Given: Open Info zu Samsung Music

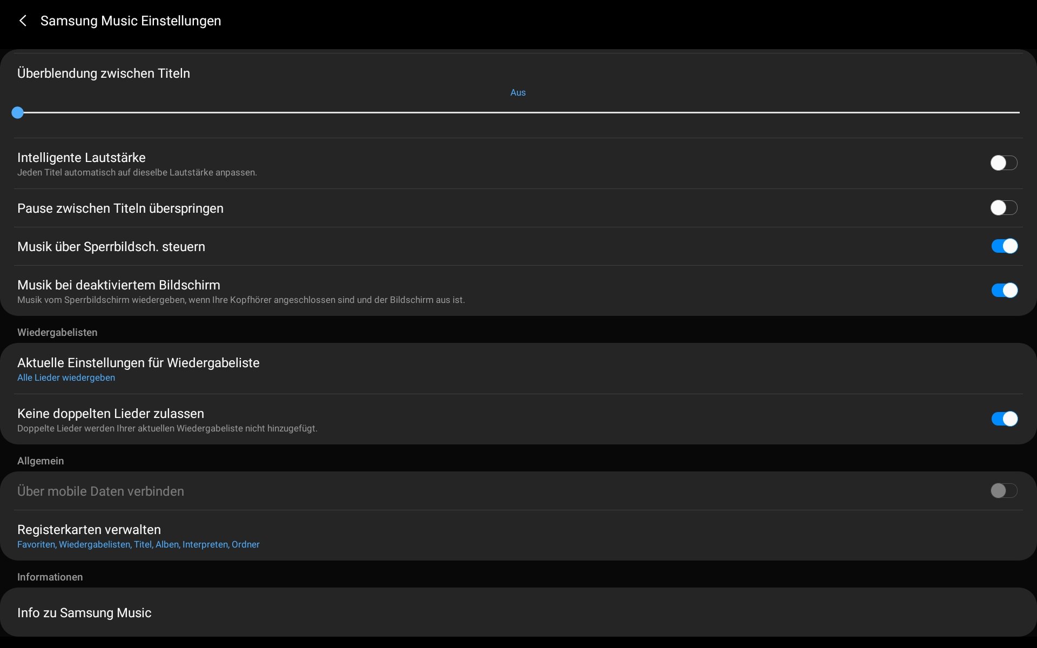Looking at the screenshot, I should coord(518,612).
